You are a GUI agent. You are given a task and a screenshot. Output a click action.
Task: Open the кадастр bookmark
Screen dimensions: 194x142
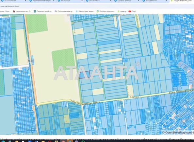click(122, 11)
